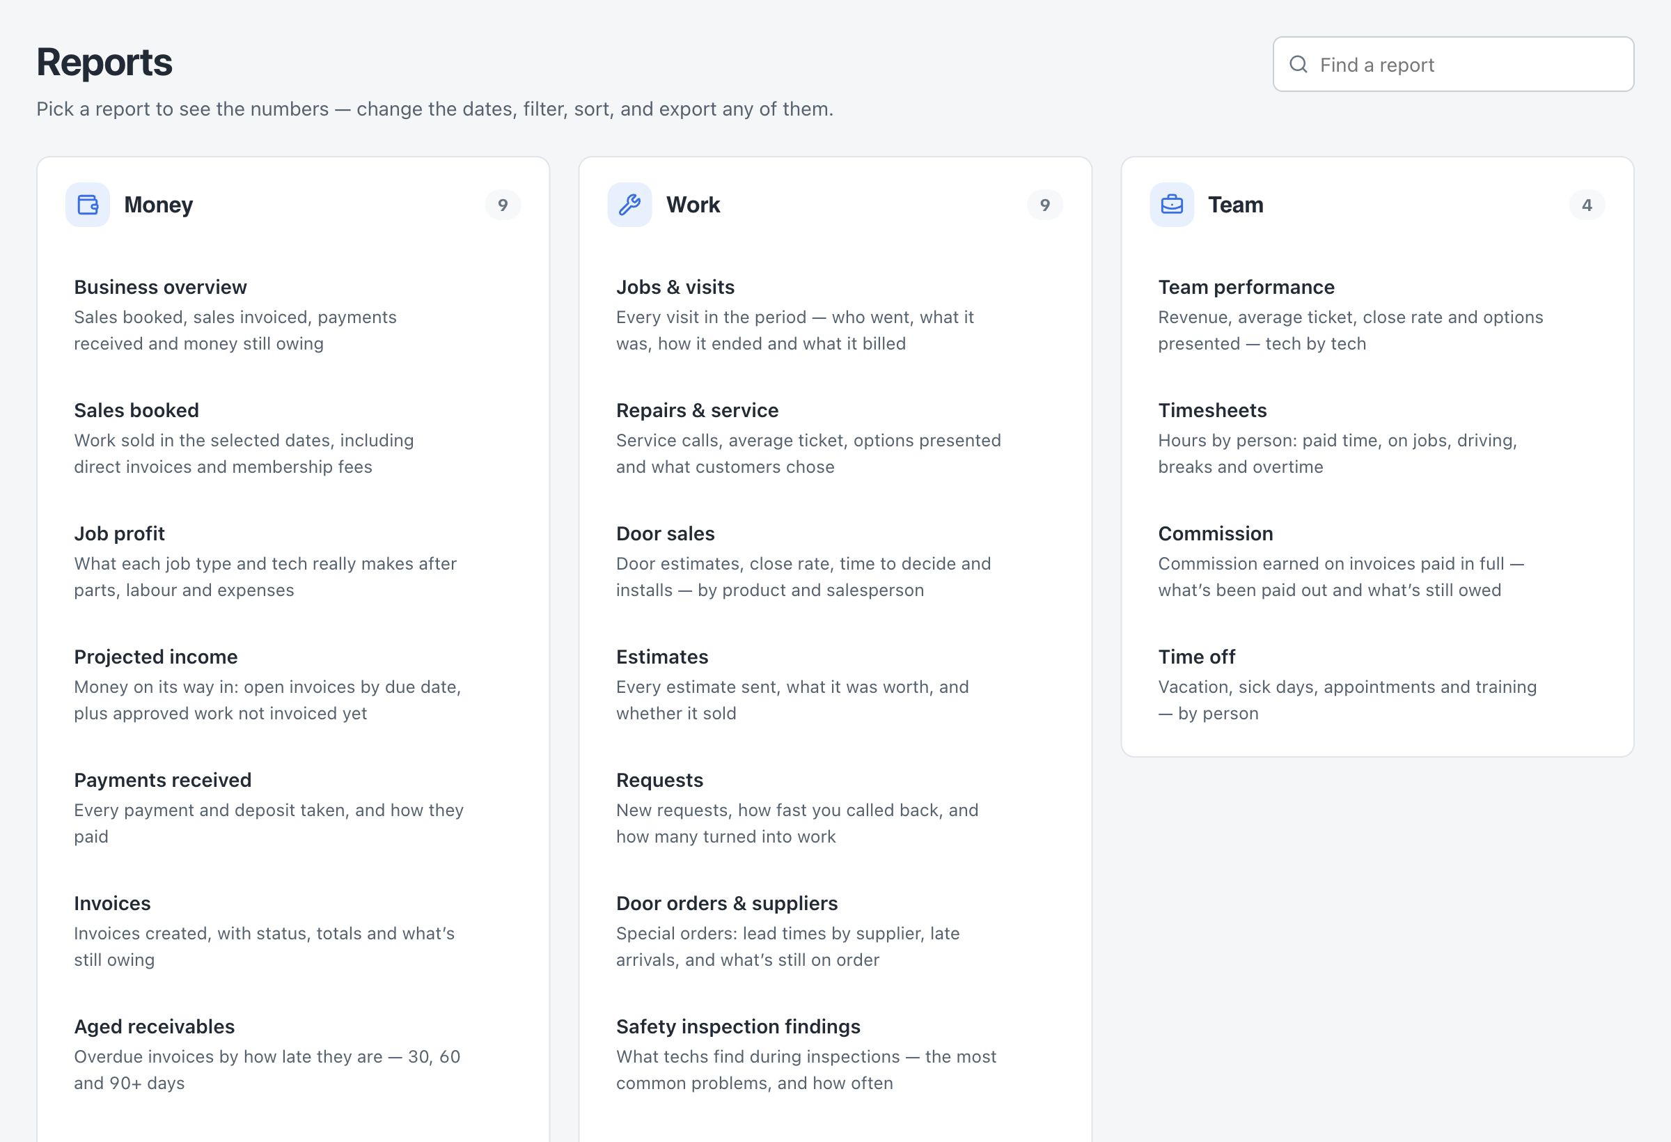Click the Money wallet icon
The height and width of the screenshot is (1142, 1671).
point(88,205)
